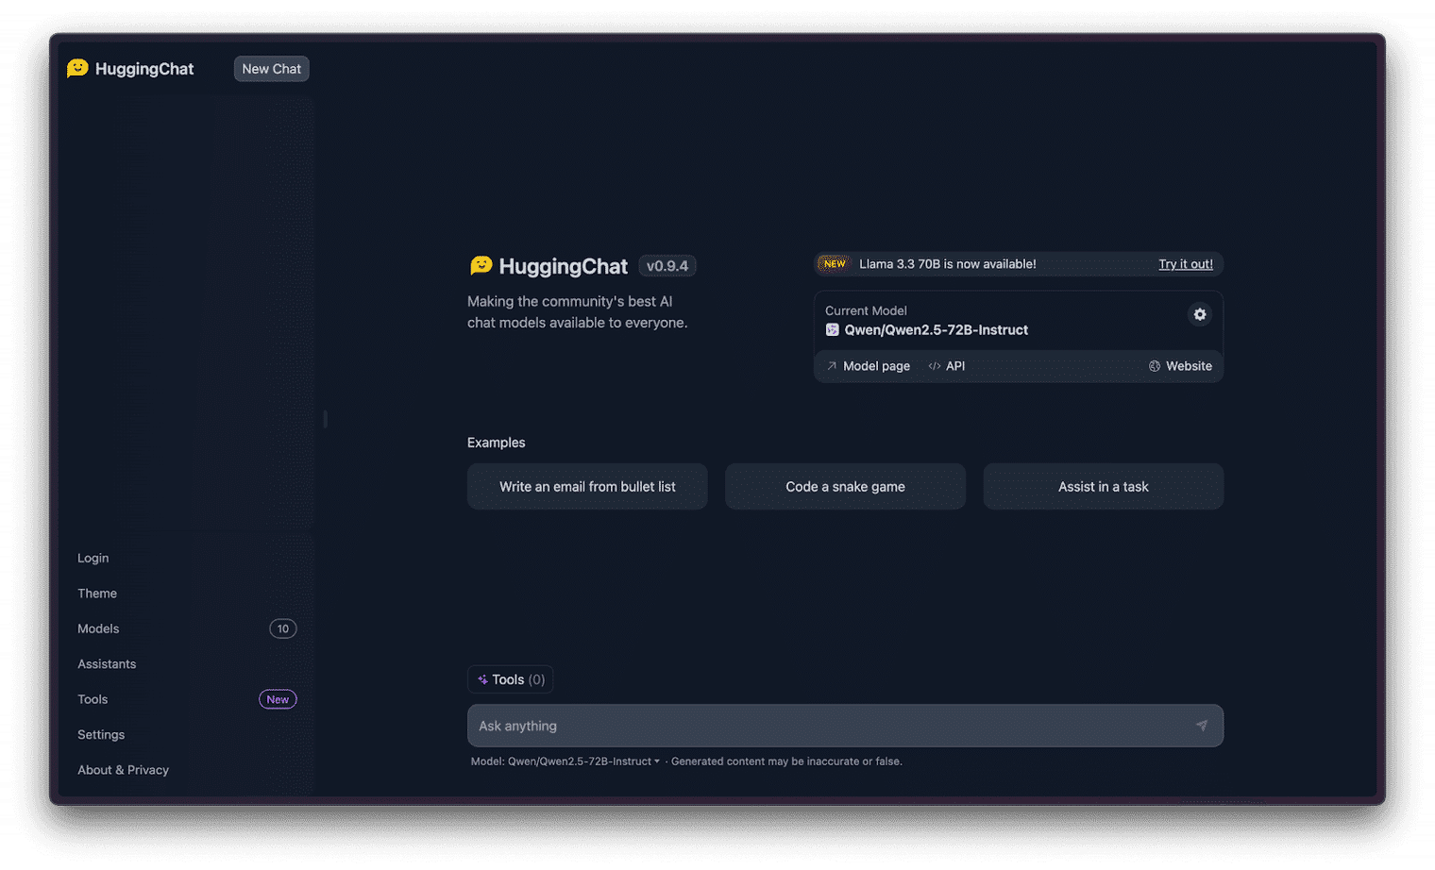The width and height of the screenshot is (1435, 870).
Task: Open About & Privacy
Action: [x=123, y=770]
